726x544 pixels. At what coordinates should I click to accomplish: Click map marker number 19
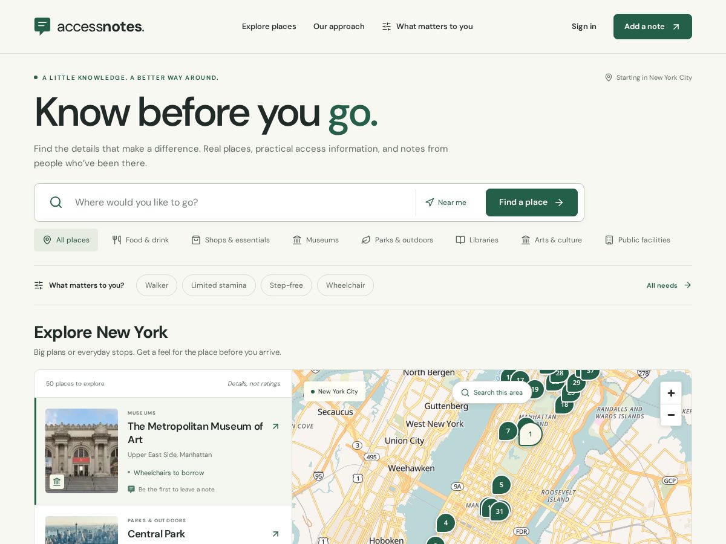(x=535, y=389)
